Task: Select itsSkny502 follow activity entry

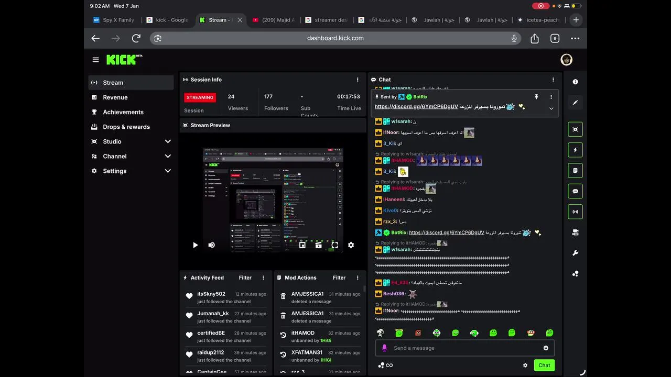Action: click(x=226, y=297)
